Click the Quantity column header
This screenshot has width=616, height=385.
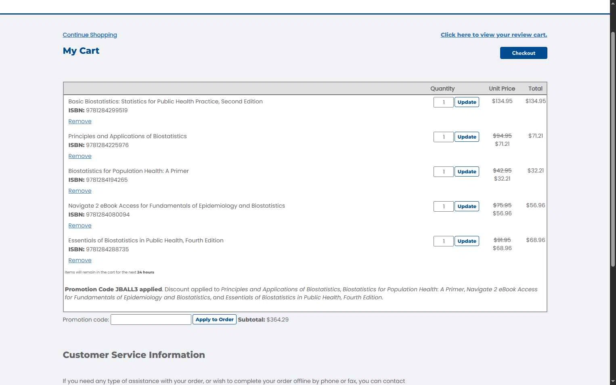pyautogui.click(x=442, y=88)
